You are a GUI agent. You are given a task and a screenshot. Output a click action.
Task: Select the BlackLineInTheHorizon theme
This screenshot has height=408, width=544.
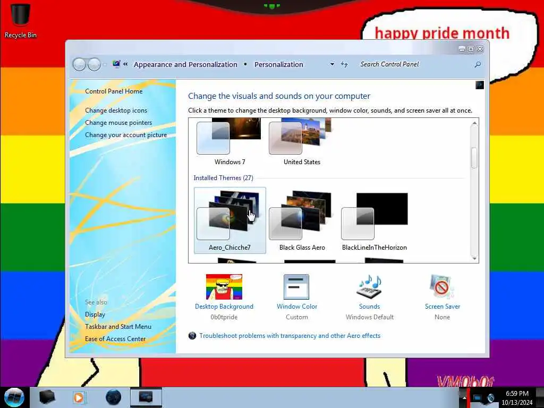point(375,220)
